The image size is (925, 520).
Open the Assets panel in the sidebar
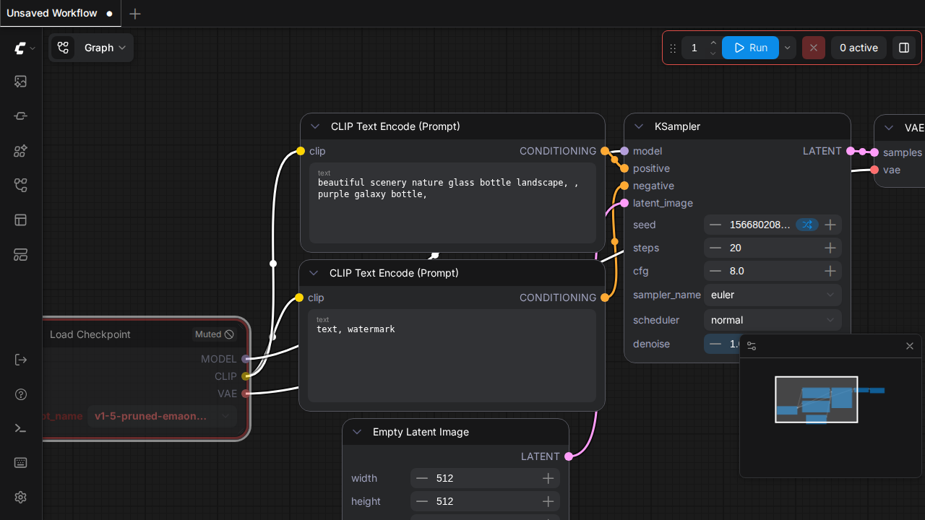[x=20, y=82]
